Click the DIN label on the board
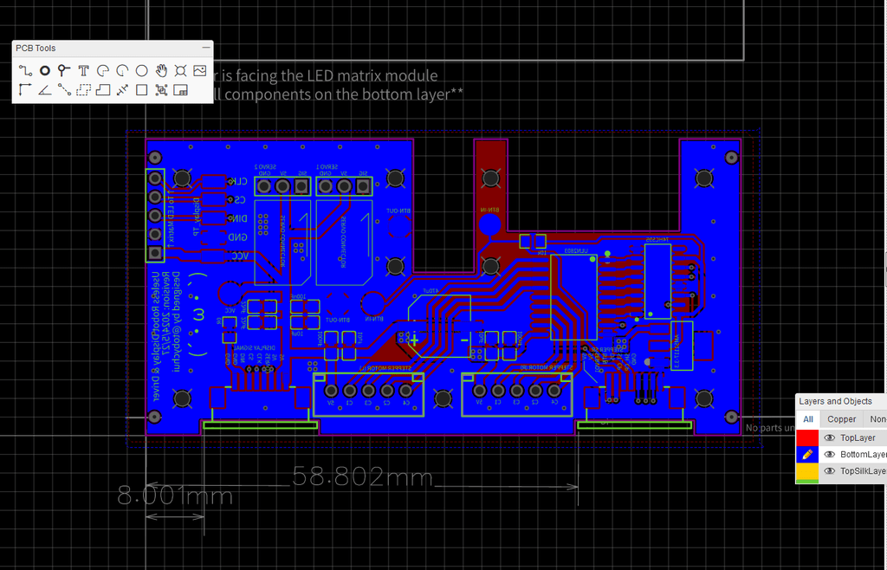Image resolution: width=887 pixels, height=570 pixels. click(x=239, y=218)
